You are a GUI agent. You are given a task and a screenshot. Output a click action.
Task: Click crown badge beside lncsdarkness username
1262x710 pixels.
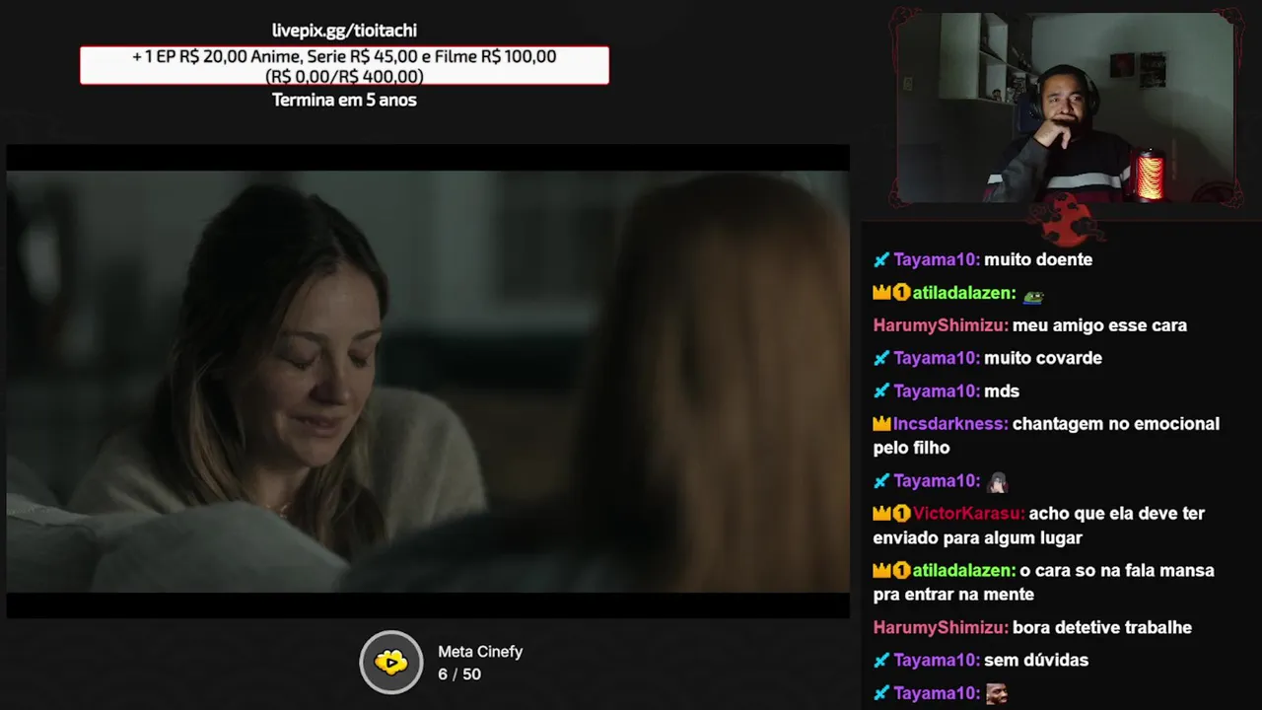(x=881, y=424)
